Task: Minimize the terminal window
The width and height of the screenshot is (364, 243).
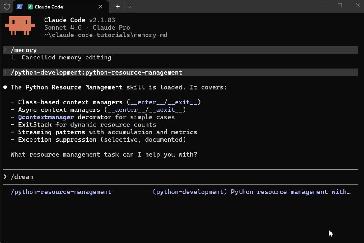Action: (x=321, y=5)
